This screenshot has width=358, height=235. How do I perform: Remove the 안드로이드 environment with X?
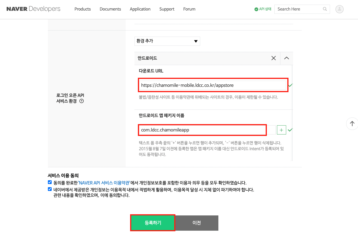pos(273,58)
